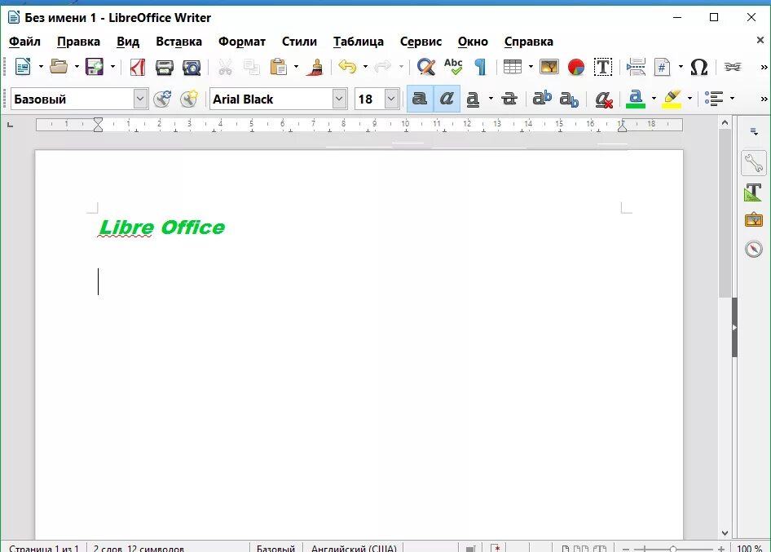Create new style from selection icon
Viewport: 771px width, 552px height.
189,99
